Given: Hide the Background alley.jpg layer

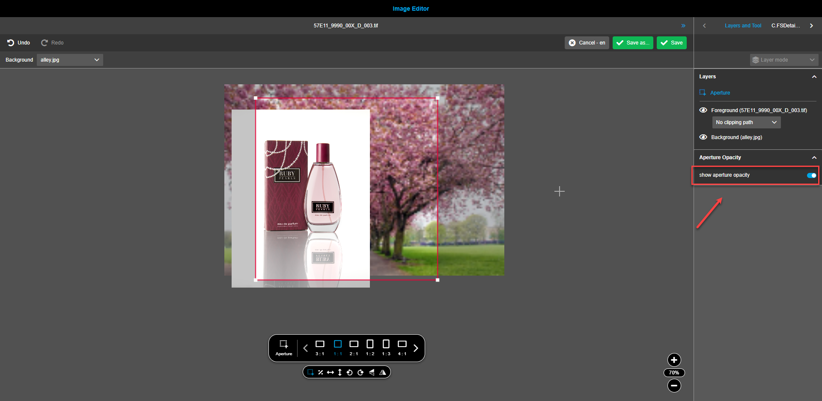Looking at the screenshot, I should tap(703, 137).
